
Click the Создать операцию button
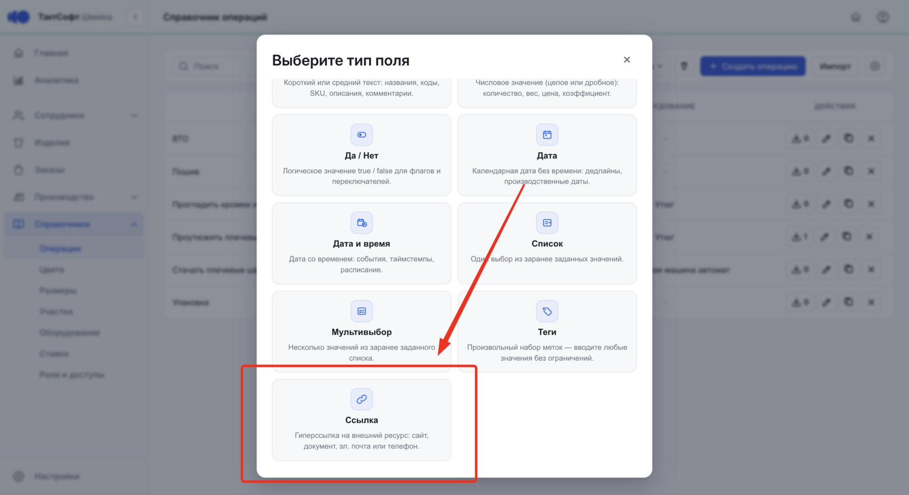coord(753,66)
